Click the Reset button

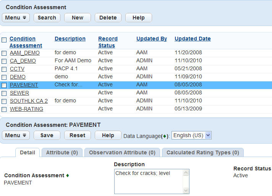click(78, 135)
